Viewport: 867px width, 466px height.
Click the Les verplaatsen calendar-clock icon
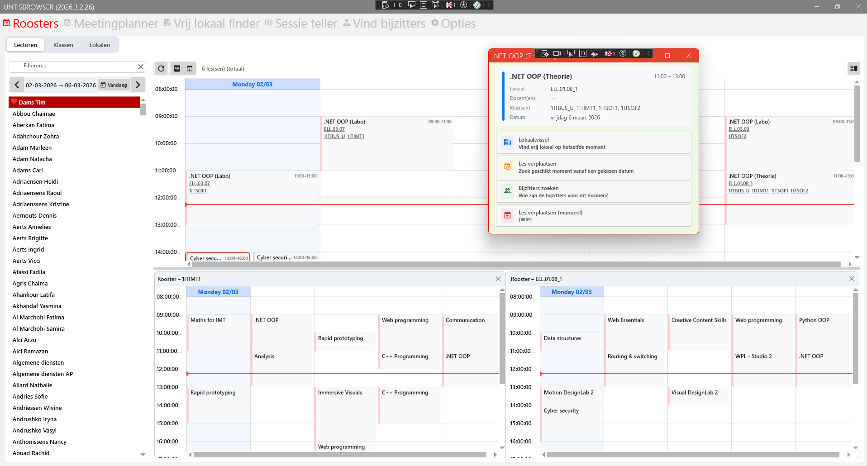[x=507, y=167]
